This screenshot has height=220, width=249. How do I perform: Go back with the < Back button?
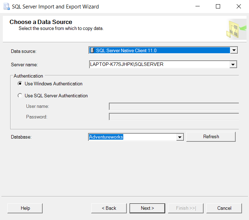(109, 208)
